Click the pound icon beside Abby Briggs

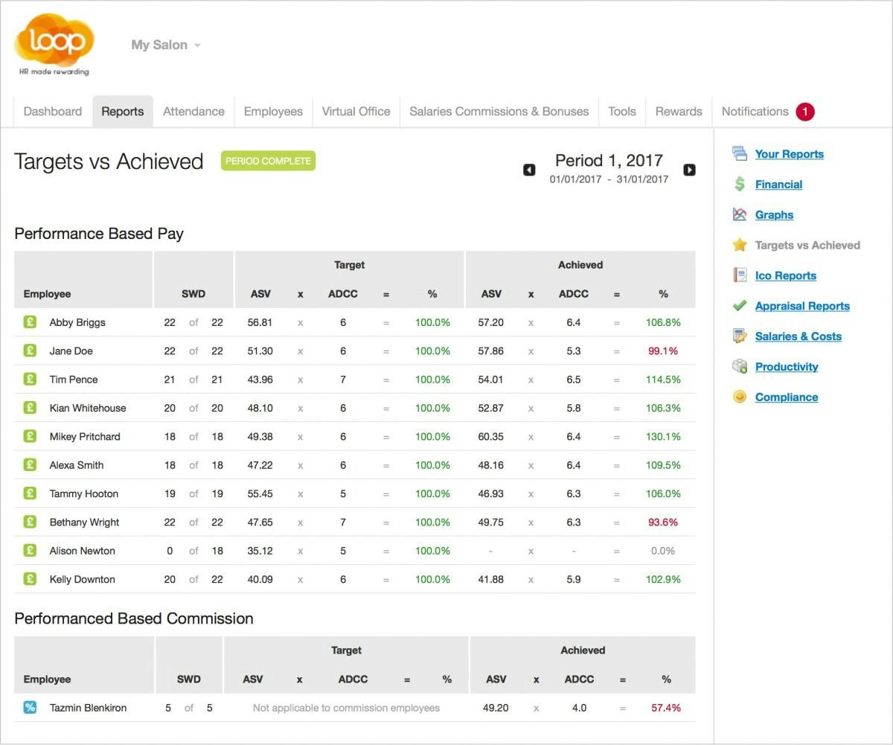30,322
